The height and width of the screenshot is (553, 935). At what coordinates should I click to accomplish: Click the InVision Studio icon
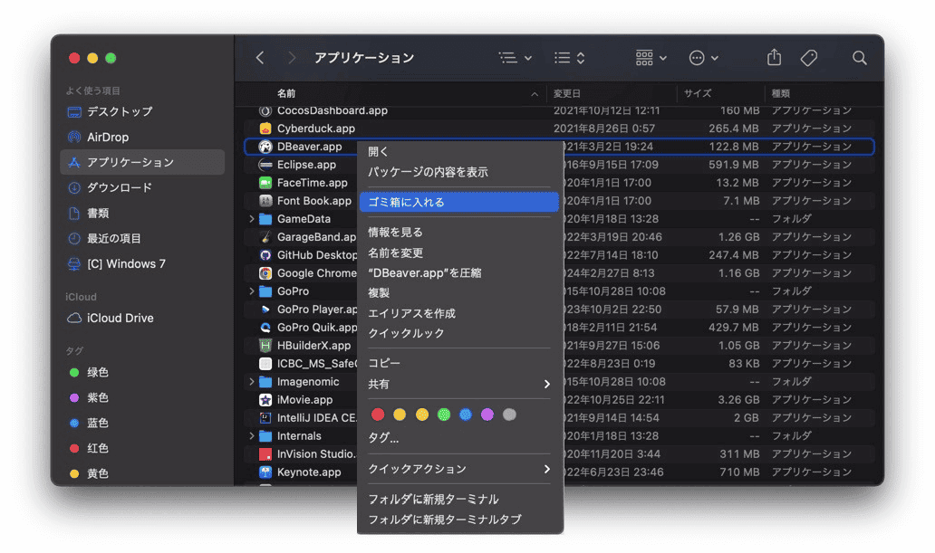[x=265, y=454]
